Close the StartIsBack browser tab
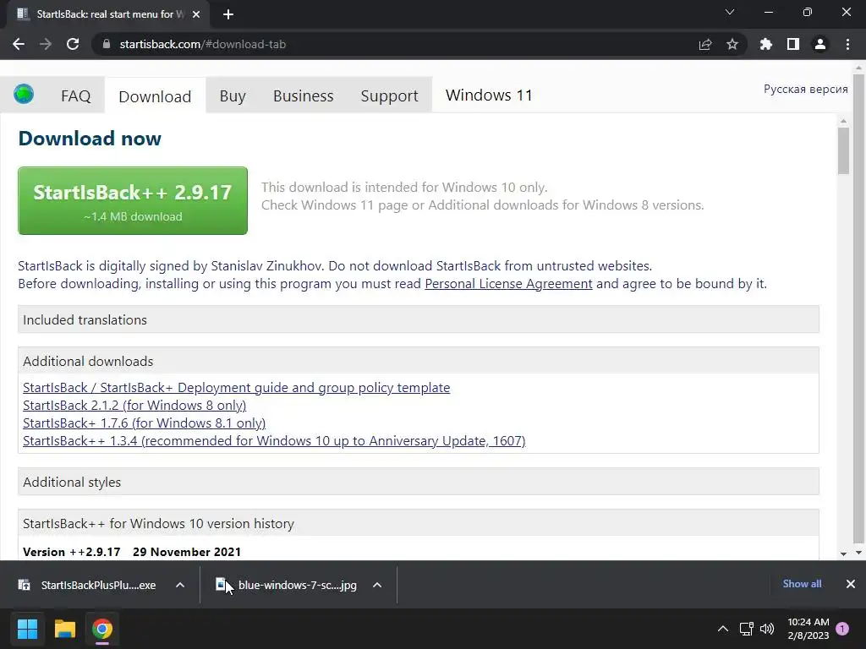Viewport: 866px width, 649px height. click(x=196, y=14)
